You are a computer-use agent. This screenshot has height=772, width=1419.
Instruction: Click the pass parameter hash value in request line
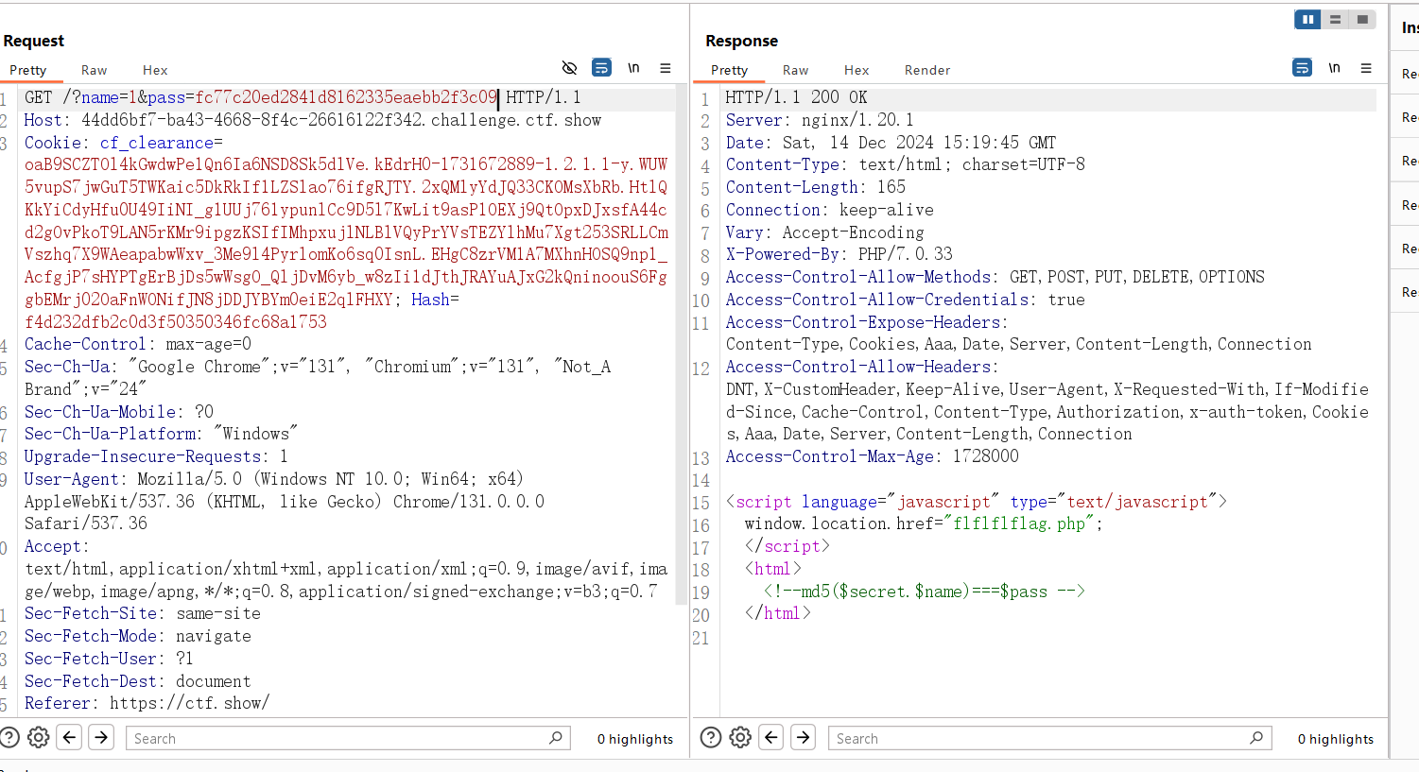(x=346, y=97)
